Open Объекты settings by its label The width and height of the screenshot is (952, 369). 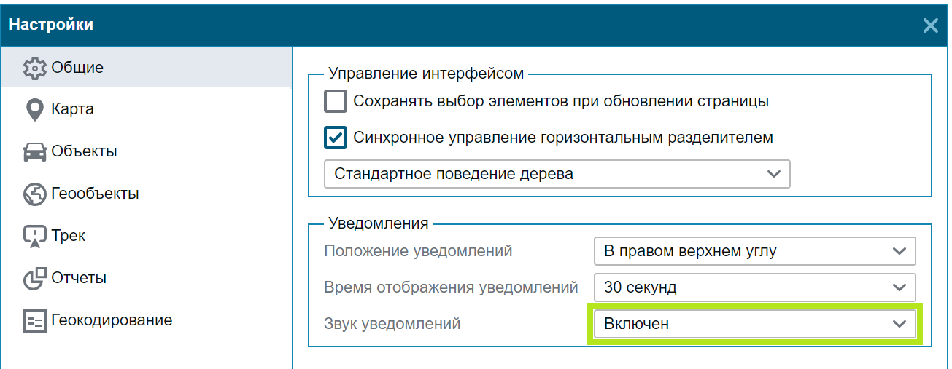tap(84, 151)
